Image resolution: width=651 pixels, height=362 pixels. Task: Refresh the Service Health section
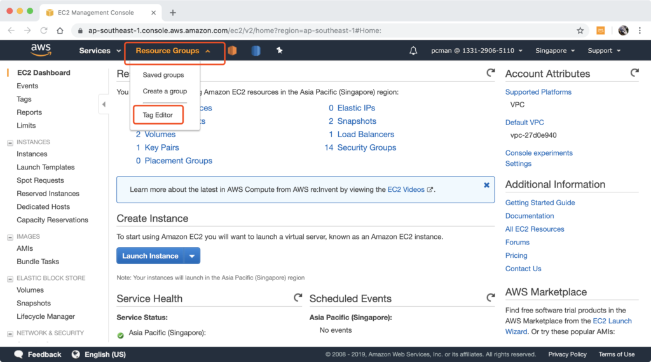[298, 297]
